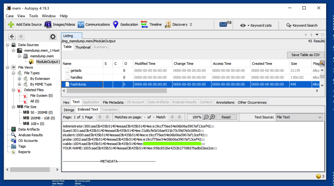Open the Timeline tool icon
The image size is (334, 186).
tap(144, 24)
